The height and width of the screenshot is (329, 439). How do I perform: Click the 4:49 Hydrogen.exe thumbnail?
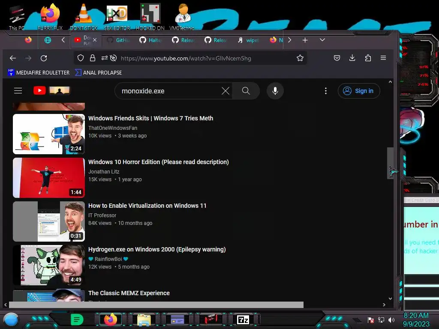(x=49, y=265)
